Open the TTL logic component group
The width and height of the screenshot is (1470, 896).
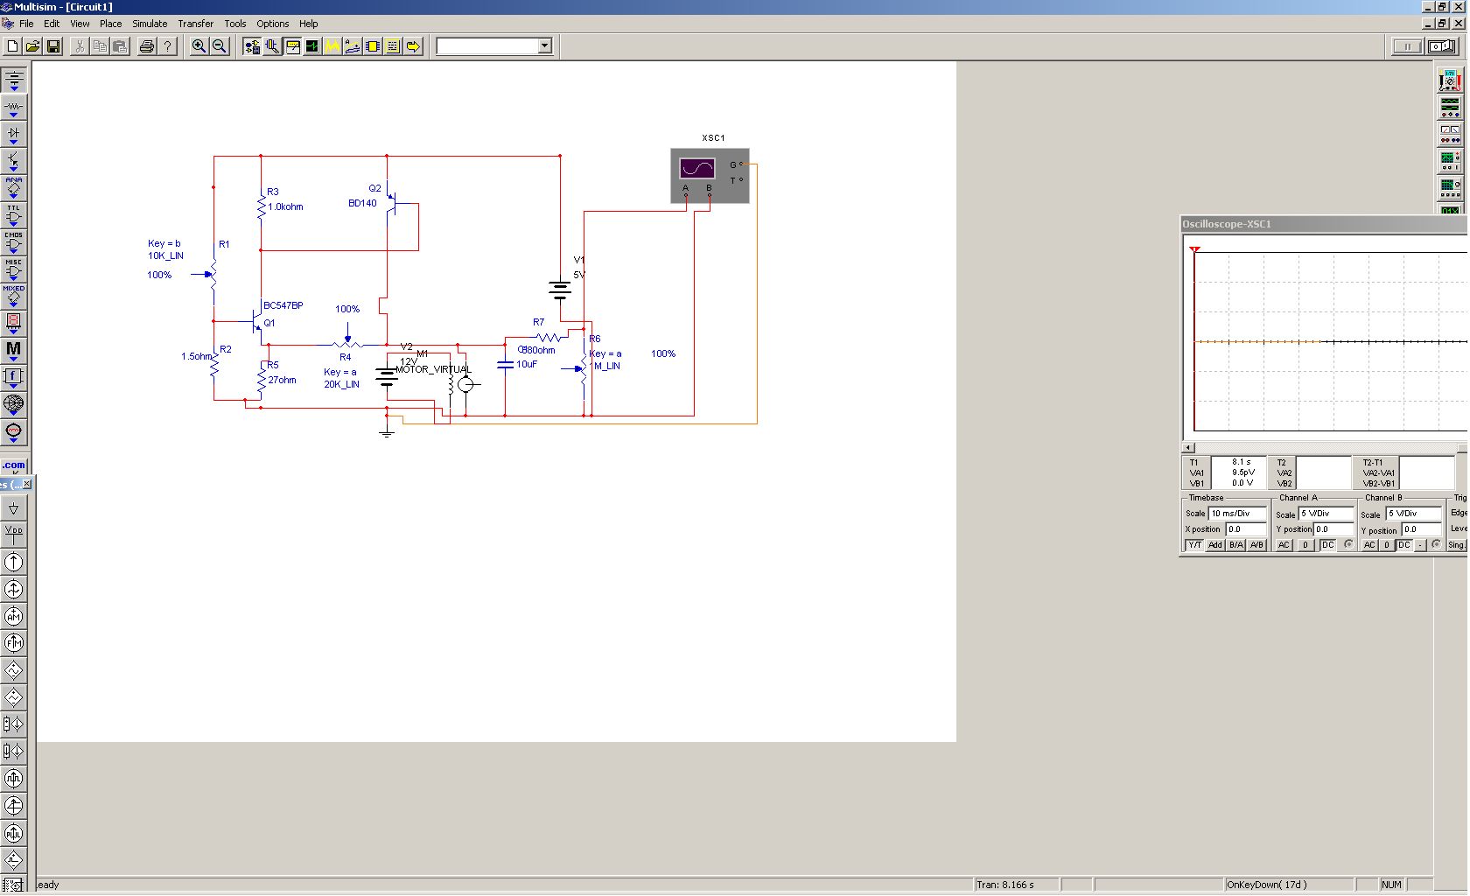(13, 215)
